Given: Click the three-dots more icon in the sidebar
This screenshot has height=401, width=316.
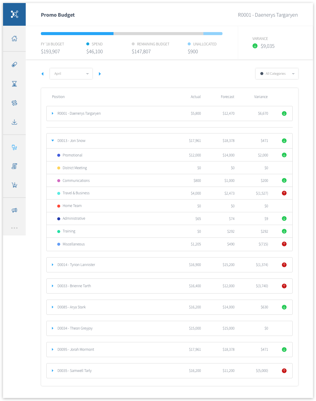Looking at the screenshot, I should tap(14, 228).
